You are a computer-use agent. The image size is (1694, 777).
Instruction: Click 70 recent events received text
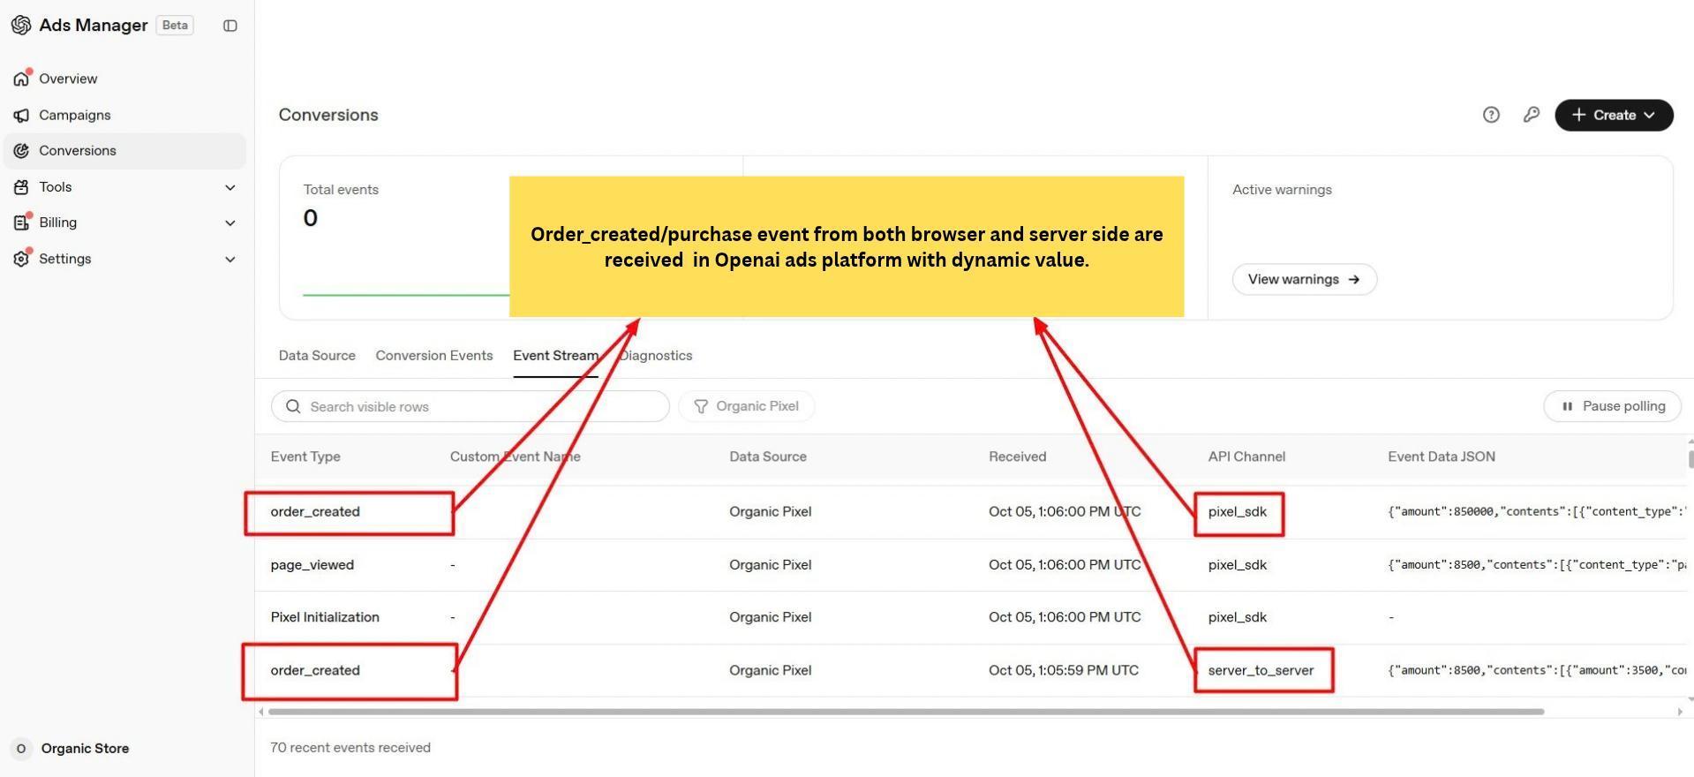pos(350,748)
